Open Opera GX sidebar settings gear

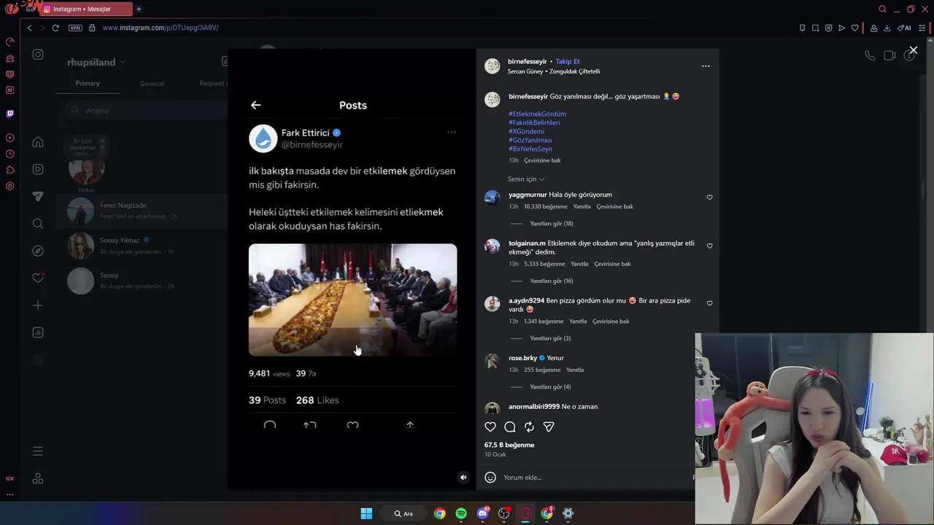tap(10, 186)
